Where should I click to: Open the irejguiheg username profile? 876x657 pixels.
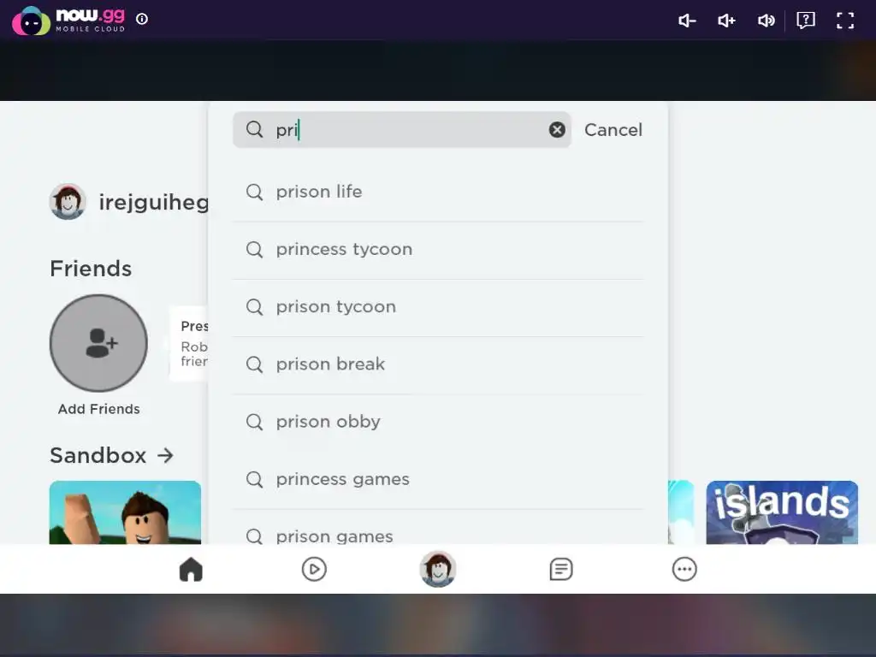click(x=154, y=202)
